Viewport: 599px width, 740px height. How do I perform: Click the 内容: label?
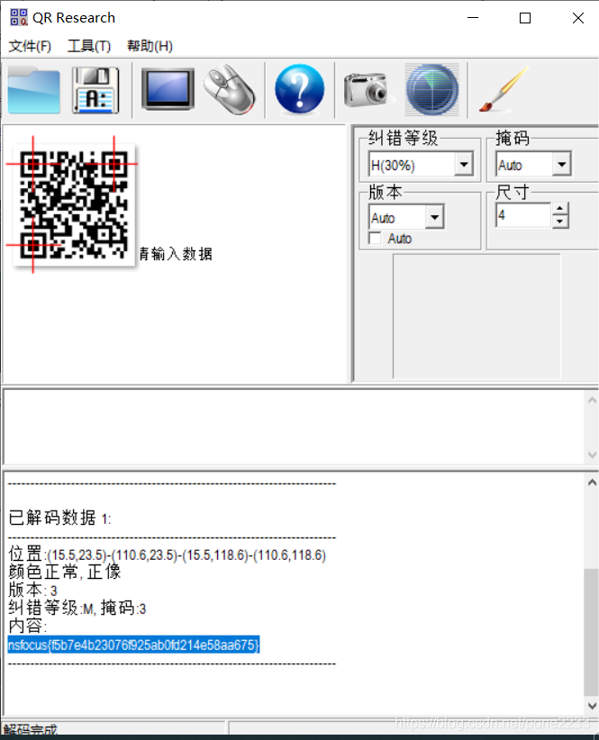(x=28, y=627)
